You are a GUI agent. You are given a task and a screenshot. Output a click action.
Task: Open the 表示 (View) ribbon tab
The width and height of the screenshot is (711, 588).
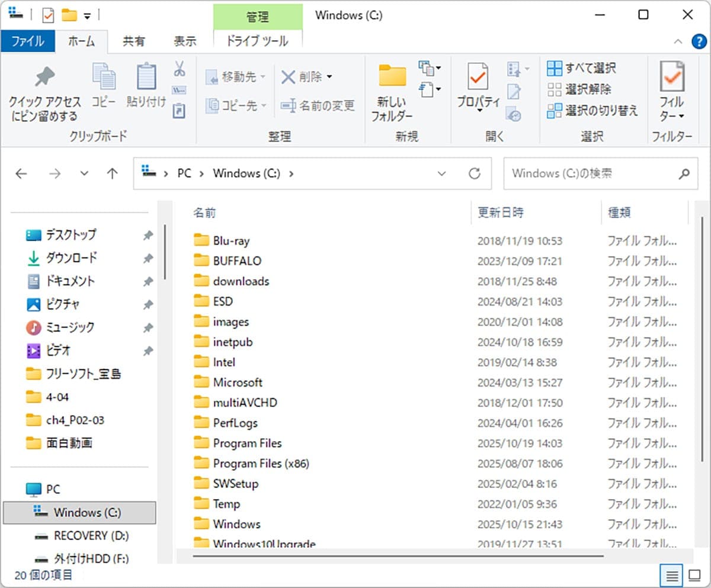tap(185, 41)
